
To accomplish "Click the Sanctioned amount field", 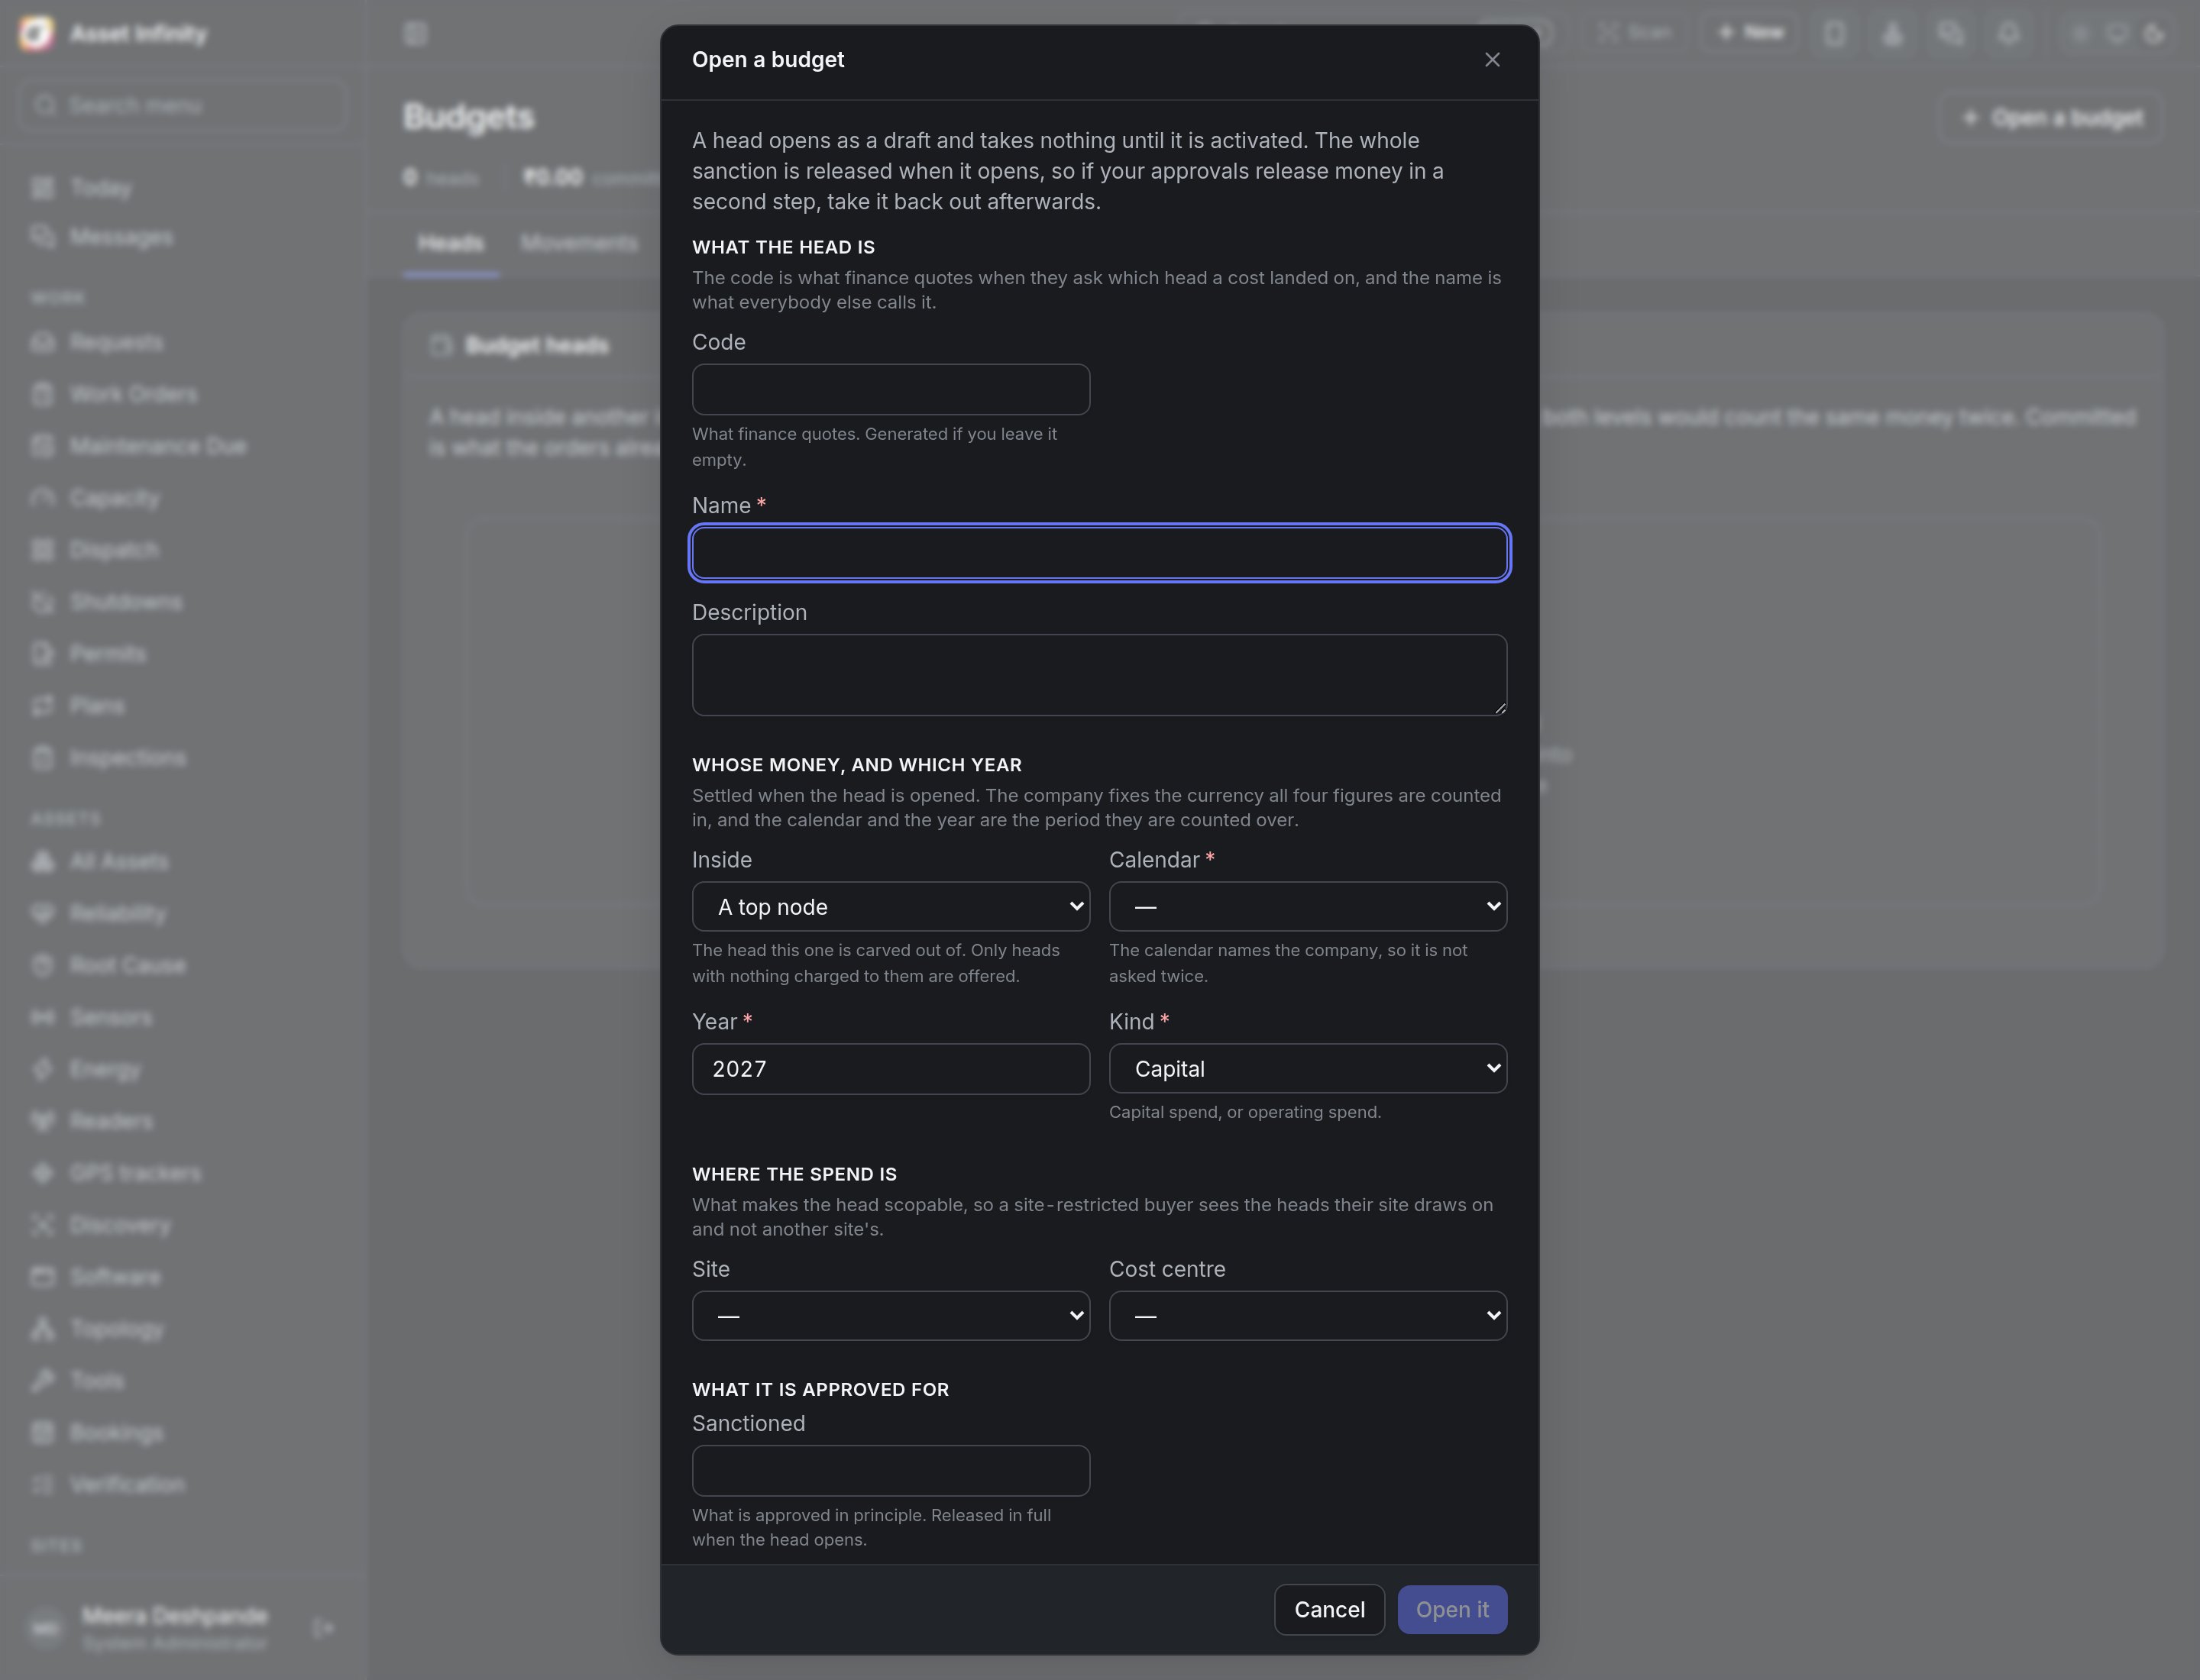I will pyautogui.click(x=891, y=1471).
